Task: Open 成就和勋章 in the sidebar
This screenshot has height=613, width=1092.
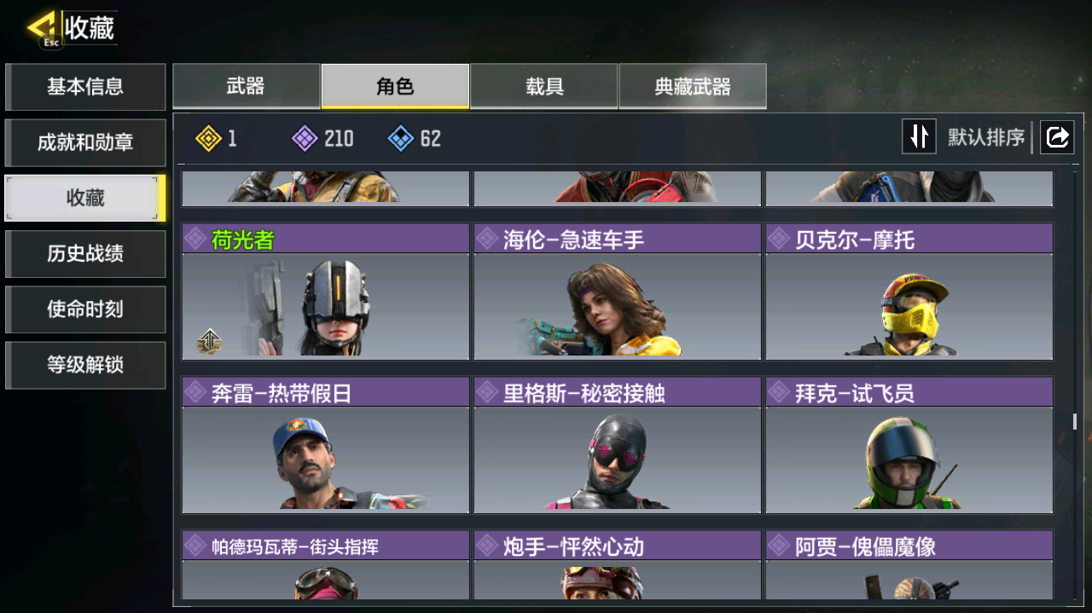Action: tap(85, 142)
